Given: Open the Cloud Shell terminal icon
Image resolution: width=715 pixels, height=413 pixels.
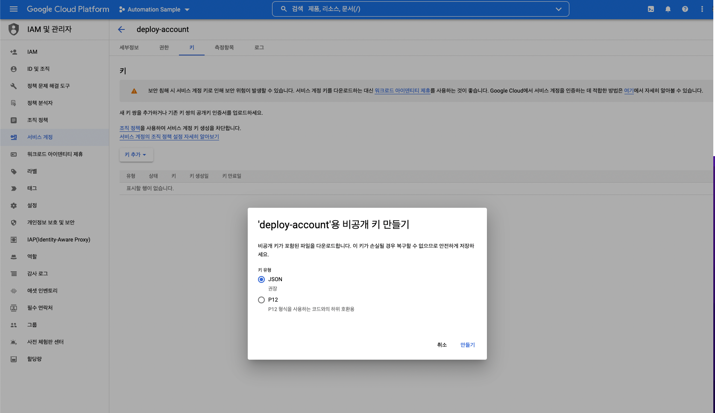Looking at the screenshot, I should (651, 9).
